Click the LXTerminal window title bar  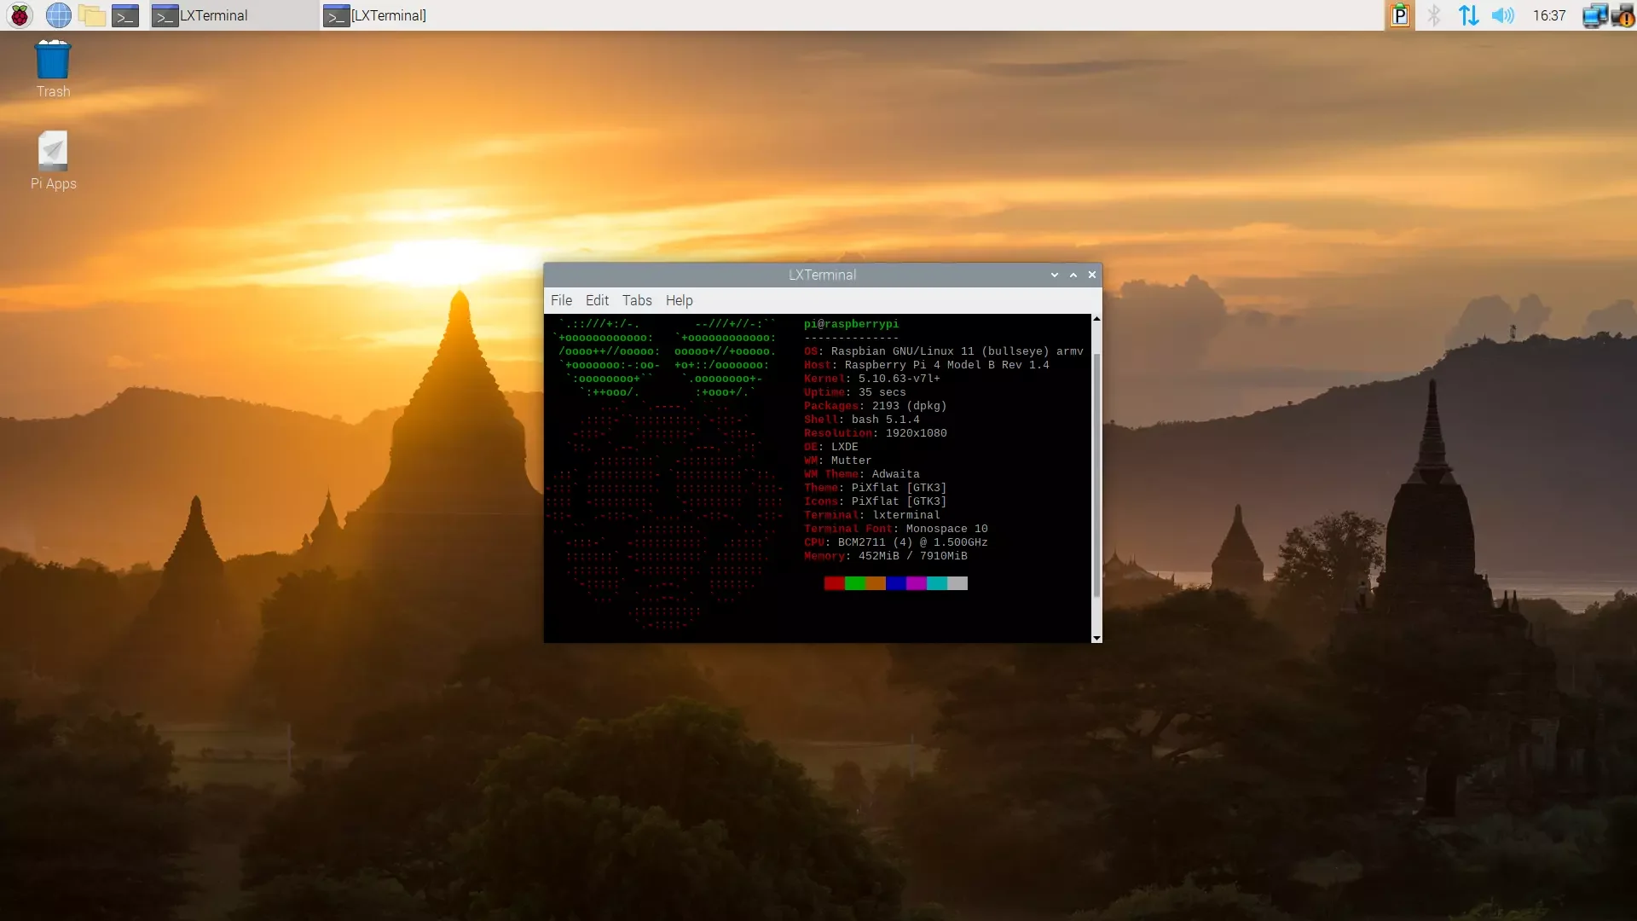[x=822, y=275]
